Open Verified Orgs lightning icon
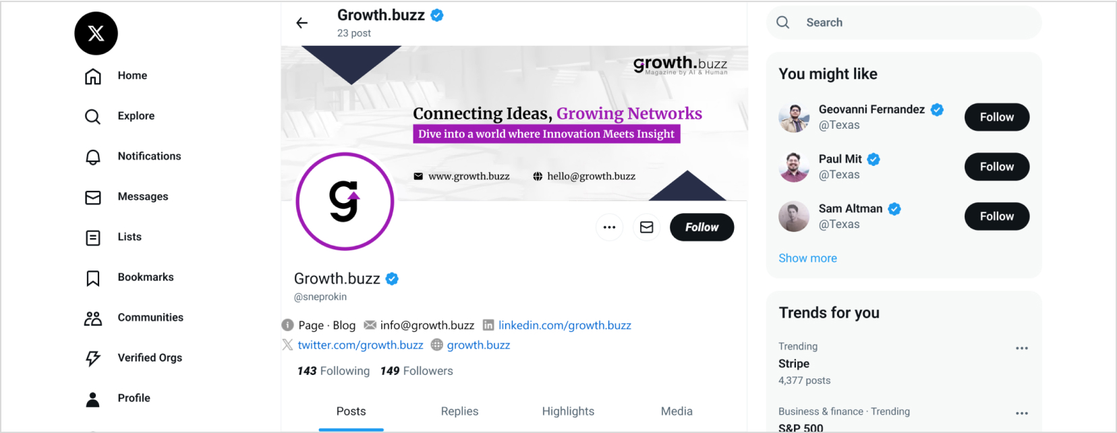 (93, 358)
